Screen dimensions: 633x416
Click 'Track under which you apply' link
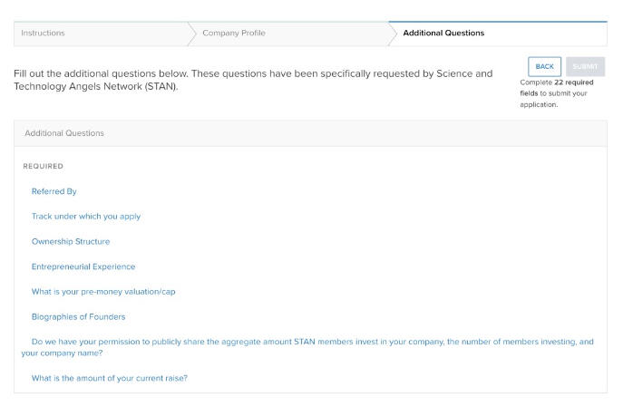click(x=86, y=217)
